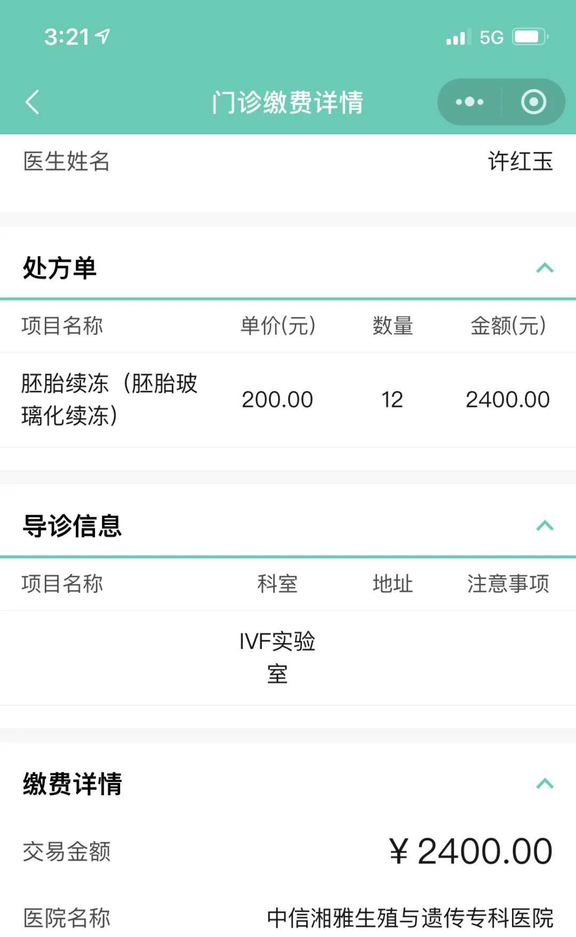Screen dimensions: 576x937
Task: Tap the battery indicator
Action: point(527,37)
